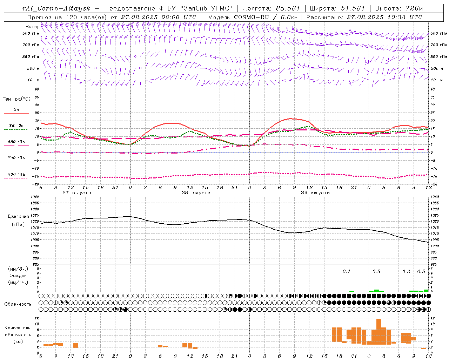Click the 'Прогноз на 120 часа(ов)' forecast text

point(67,17)
